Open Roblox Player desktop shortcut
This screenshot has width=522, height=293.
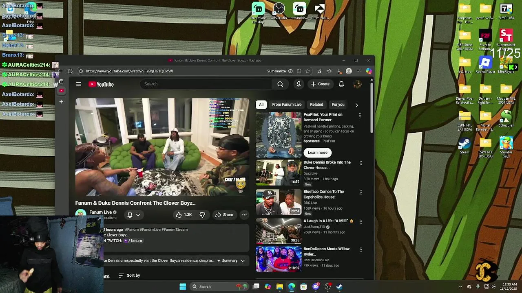pyautogui.click(x=485, y=65)
